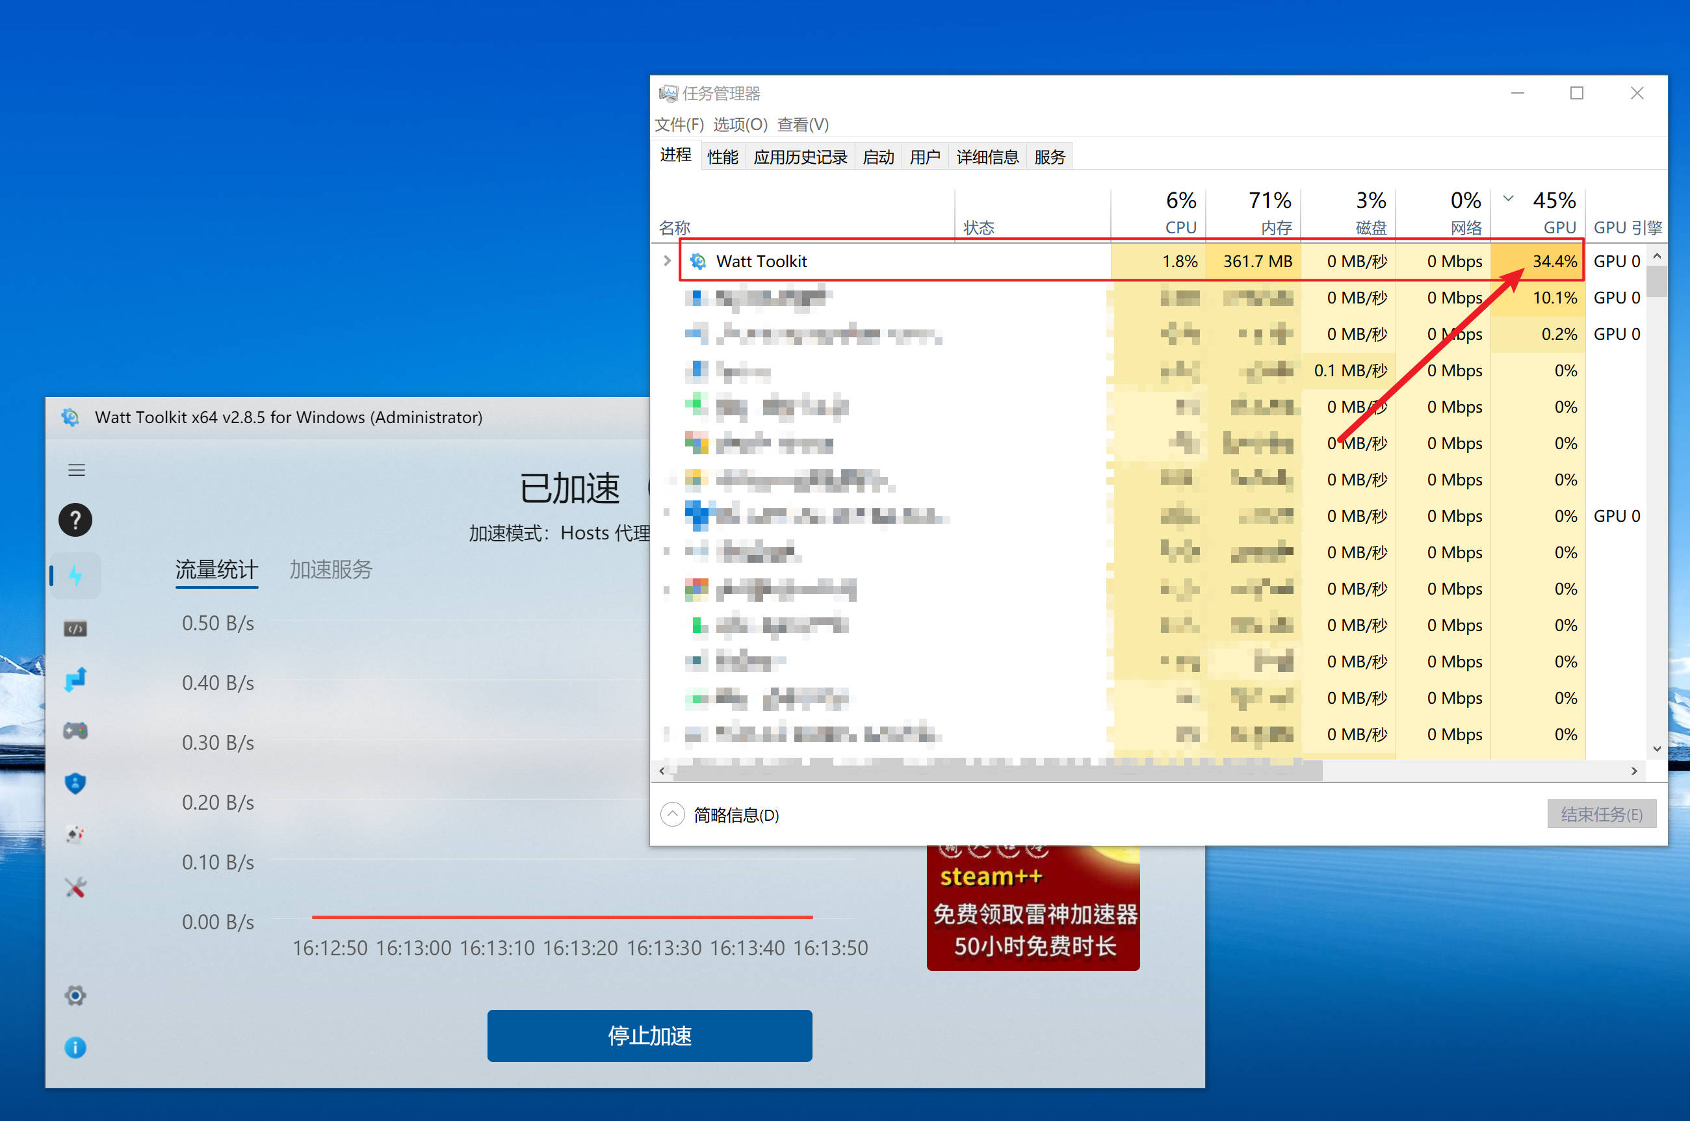Open the blue info about icon
Screen dimensions: 1690x1121
coord(75,1048)
